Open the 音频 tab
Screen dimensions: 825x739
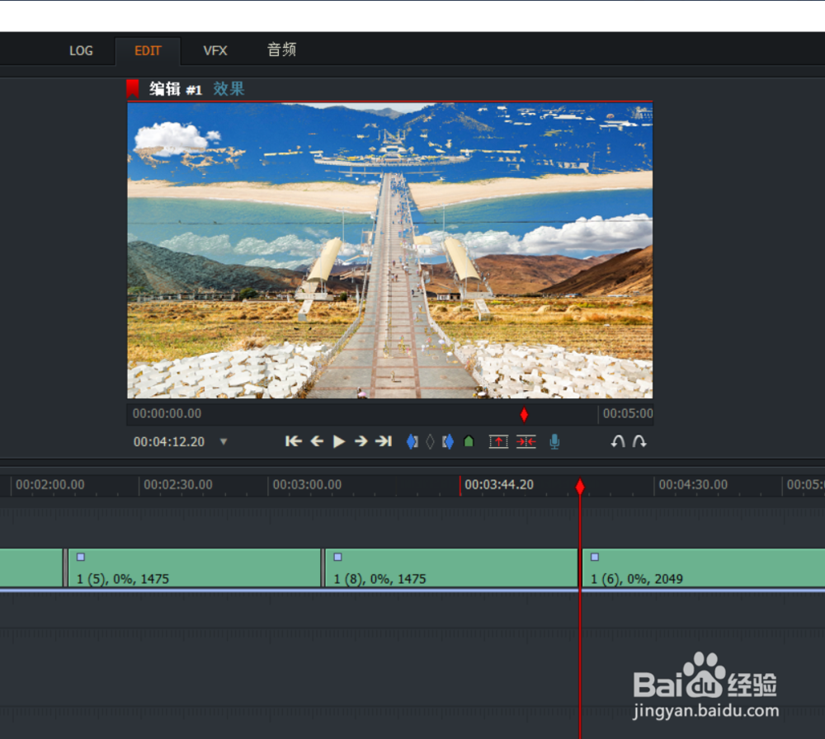[x=280, y=50]
